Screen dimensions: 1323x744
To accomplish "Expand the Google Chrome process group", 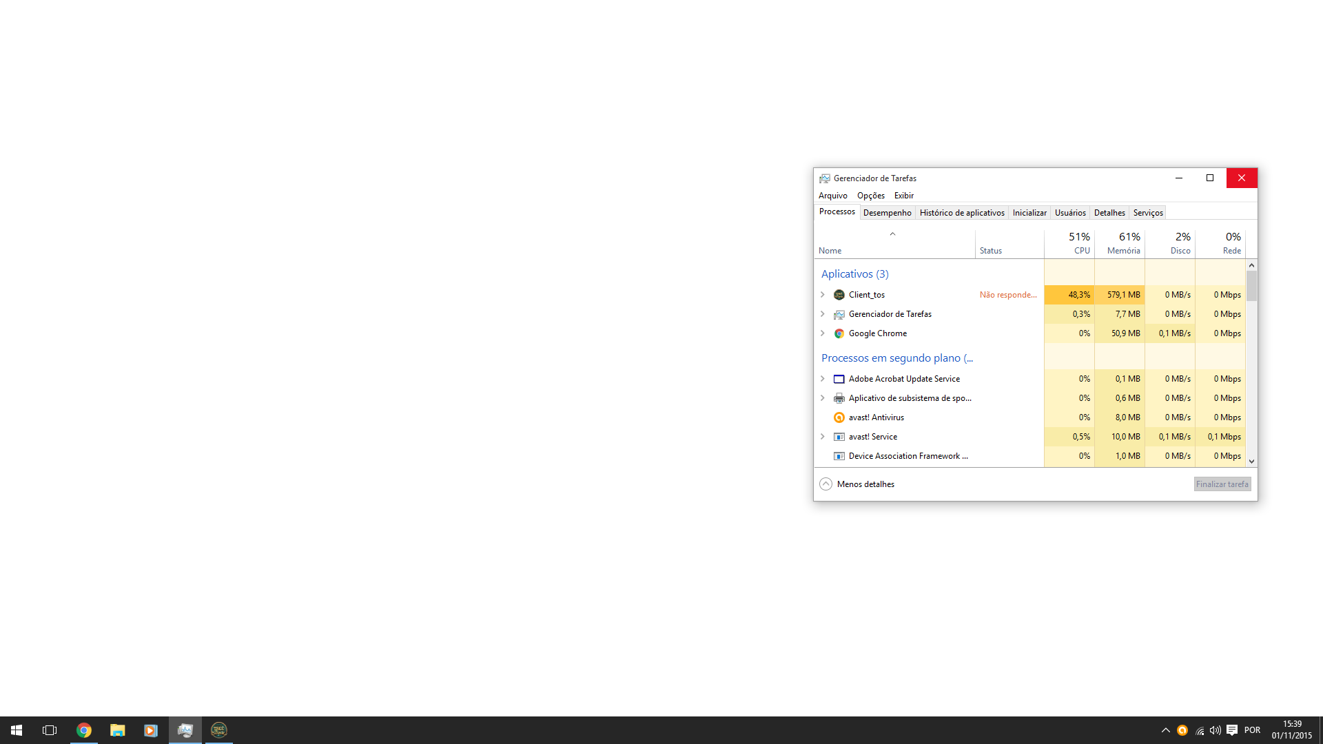I will 822,333.
